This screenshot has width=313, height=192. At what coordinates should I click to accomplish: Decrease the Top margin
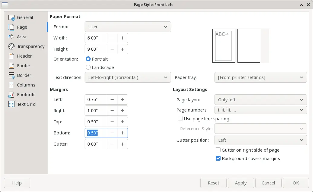point(112,122)
